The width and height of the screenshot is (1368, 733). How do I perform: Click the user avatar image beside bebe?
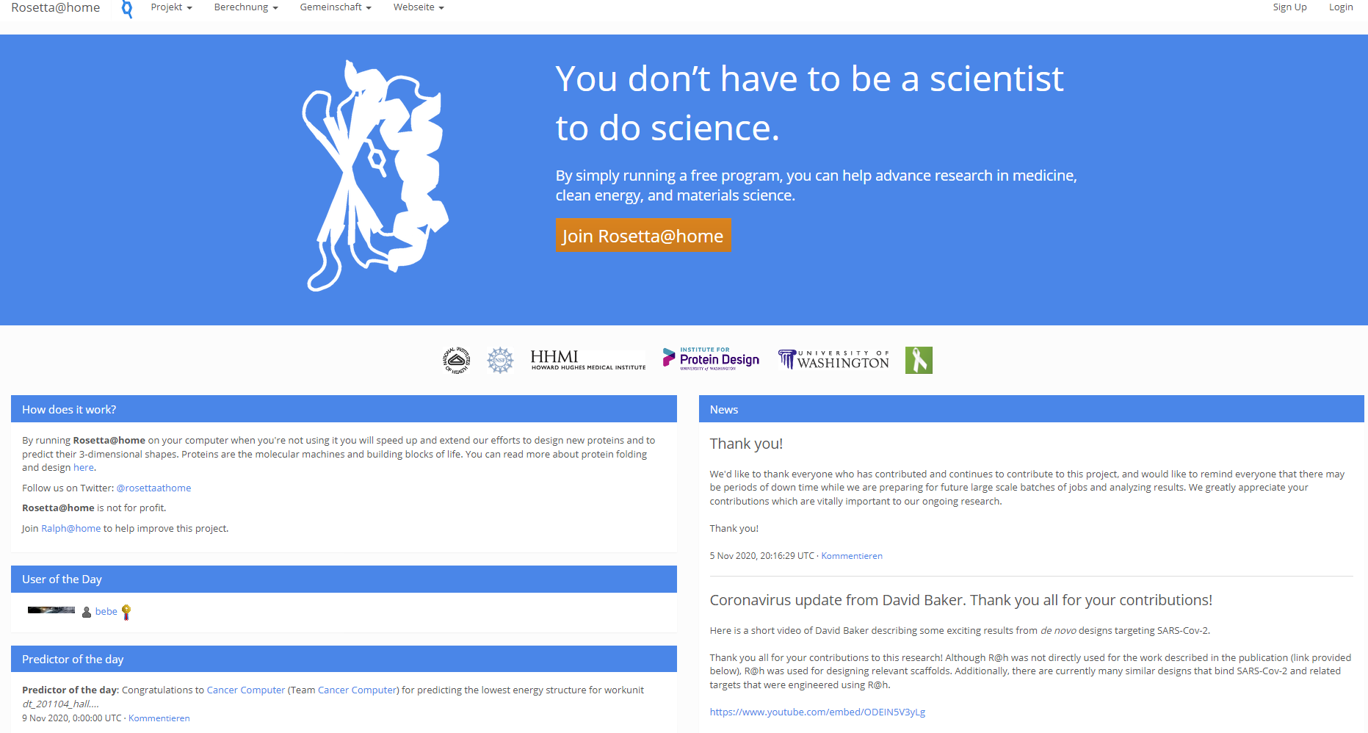click(51, 610)
